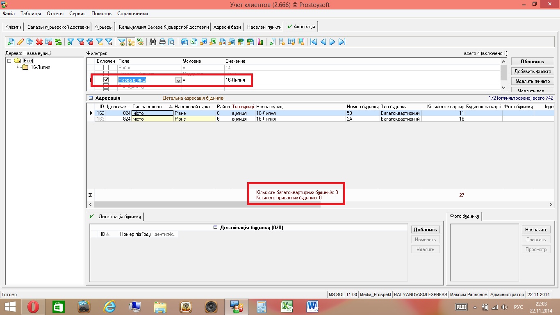Screen dimensions: 560x315
Task: Open the SQL view toolbar icon
Action: (140, 42)
